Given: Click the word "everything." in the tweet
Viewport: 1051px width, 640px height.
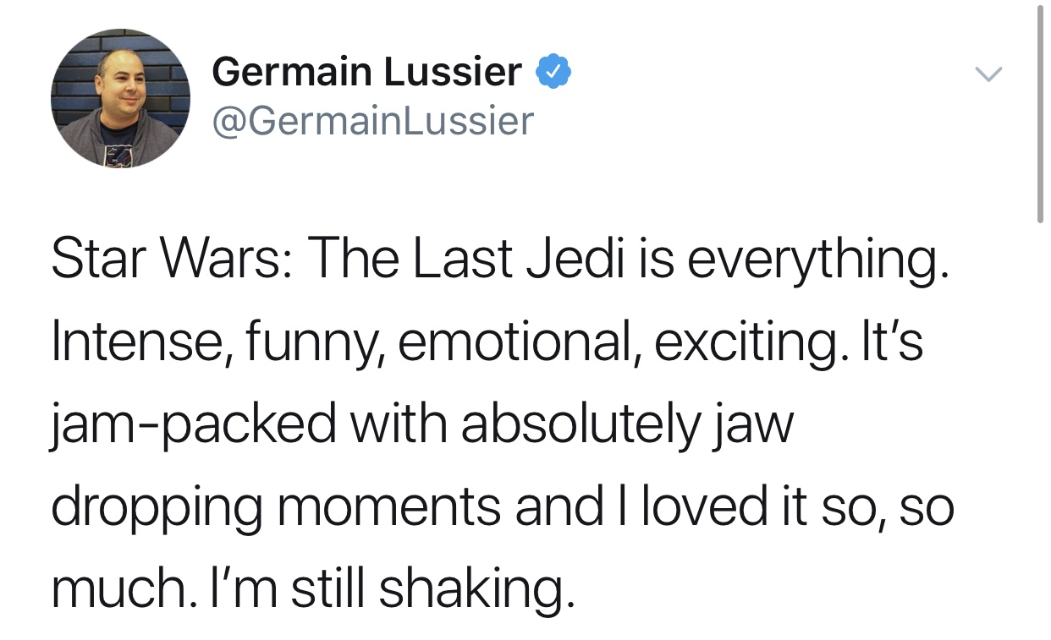Looking at the screenshot, I should coord(816,261).
